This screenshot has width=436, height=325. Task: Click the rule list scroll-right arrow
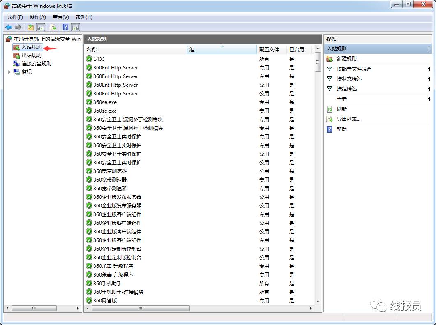[x=311, y=308]
